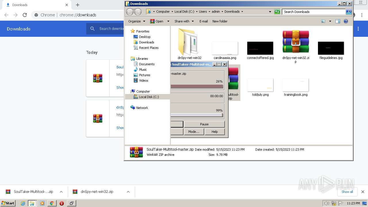Expand options for dnSpy download item
This screenshot has width=368, height=207.
pos(128,192)
